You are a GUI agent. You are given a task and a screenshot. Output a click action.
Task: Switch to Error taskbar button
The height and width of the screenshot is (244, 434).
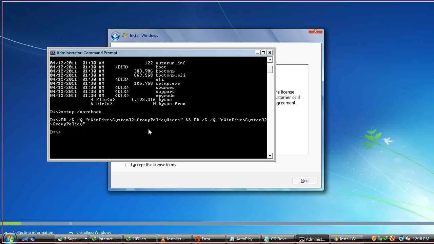pos(209,239)
